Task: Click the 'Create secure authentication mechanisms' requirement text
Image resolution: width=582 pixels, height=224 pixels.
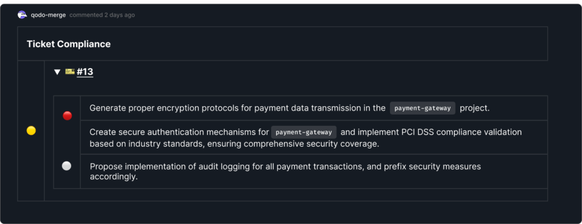Action: click(x=179, y=132)
